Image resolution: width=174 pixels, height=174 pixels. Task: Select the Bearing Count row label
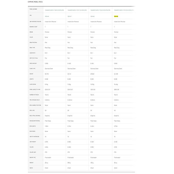coord(34,27)
